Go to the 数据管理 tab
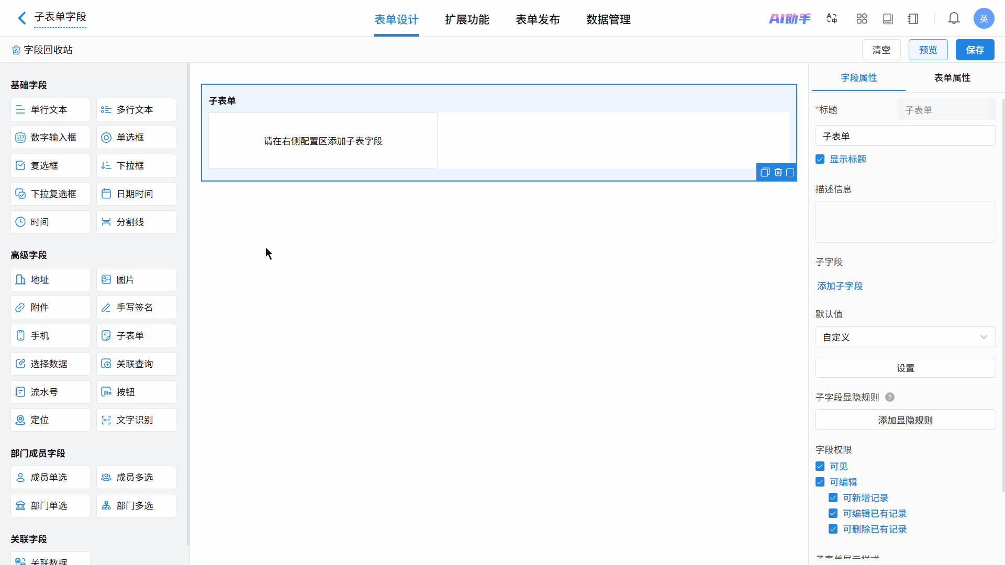This screenshot has height=565, width=1005. tap(608, 20)
